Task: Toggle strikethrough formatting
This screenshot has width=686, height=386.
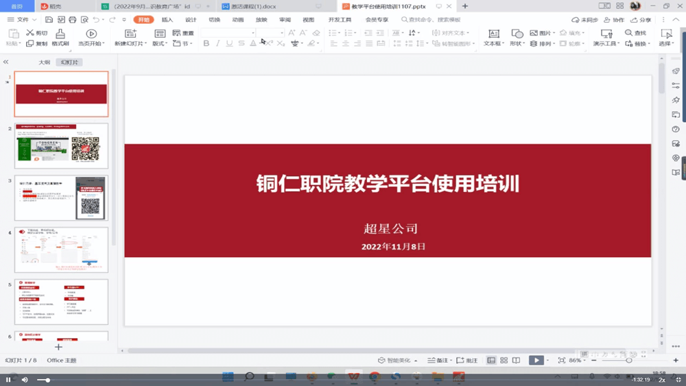Action: click(x=241, y=43)
